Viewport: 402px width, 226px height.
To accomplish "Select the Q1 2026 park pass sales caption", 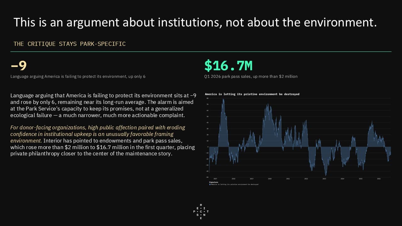I will pyautogui.click(x=251, y=76).
